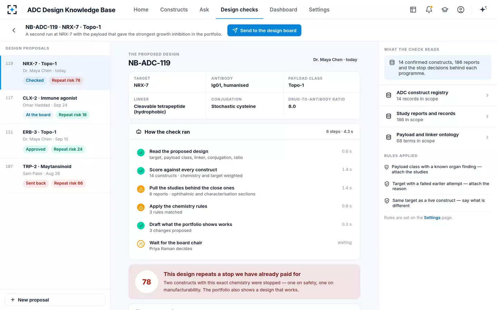Select the TRP-2 · Maytansinoid proposal
Viewport: 497px width, 310px height.
55,175
